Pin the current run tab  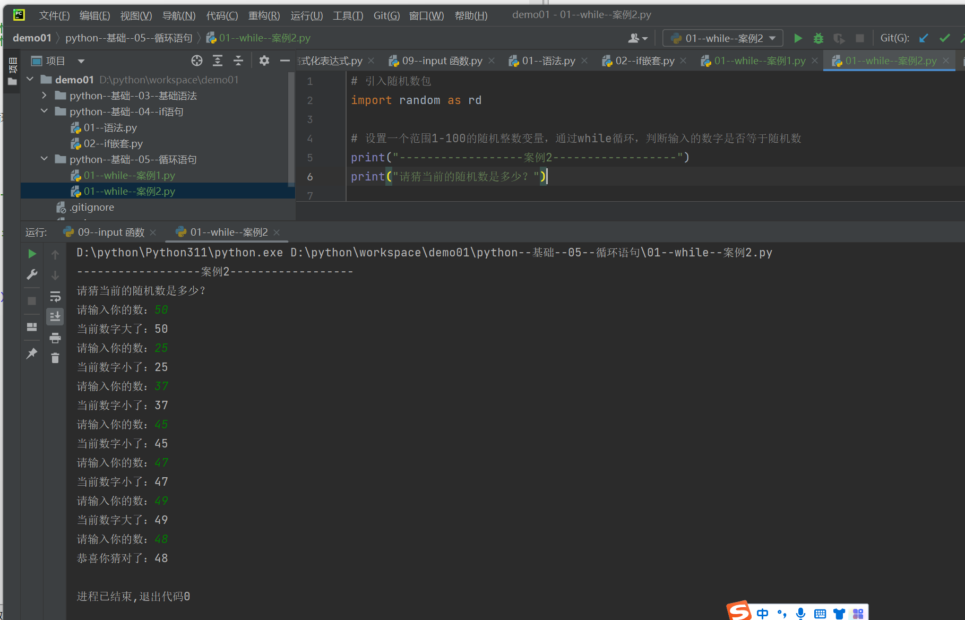(32, 353)
